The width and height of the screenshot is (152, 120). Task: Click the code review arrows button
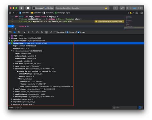point(122,8)
